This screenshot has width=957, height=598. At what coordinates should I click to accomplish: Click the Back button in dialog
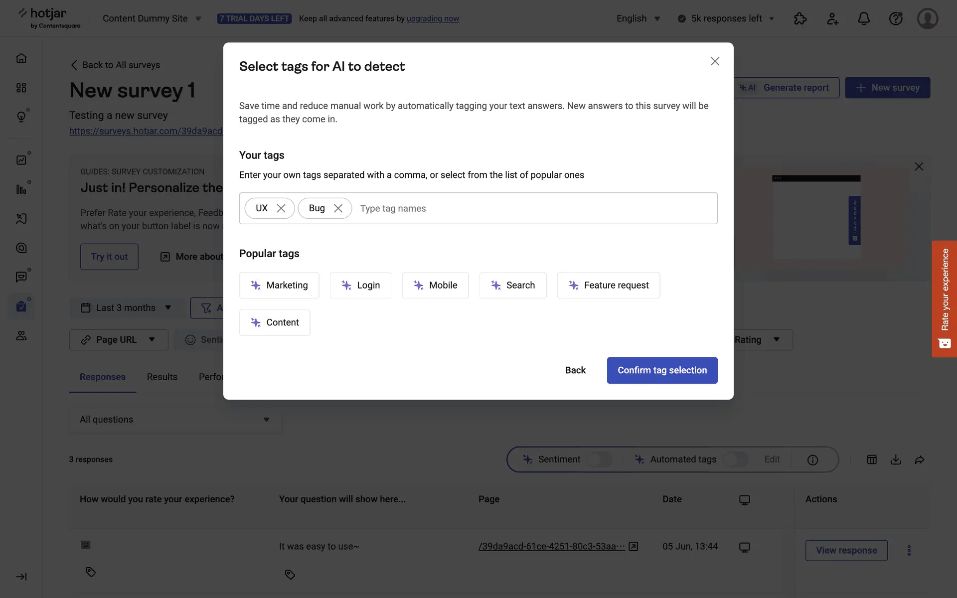tap(575, 370)
